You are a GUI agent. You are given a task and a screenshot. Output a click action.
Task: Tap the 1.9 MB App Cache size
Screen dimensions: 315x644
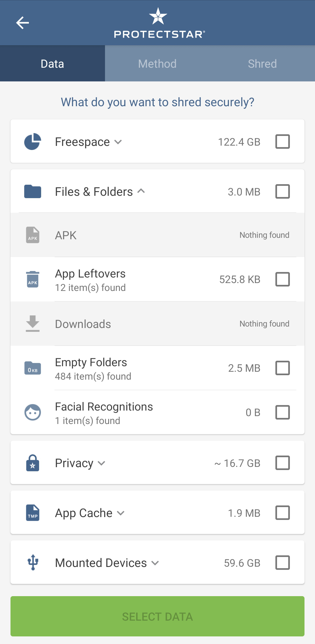coord(244,513)
